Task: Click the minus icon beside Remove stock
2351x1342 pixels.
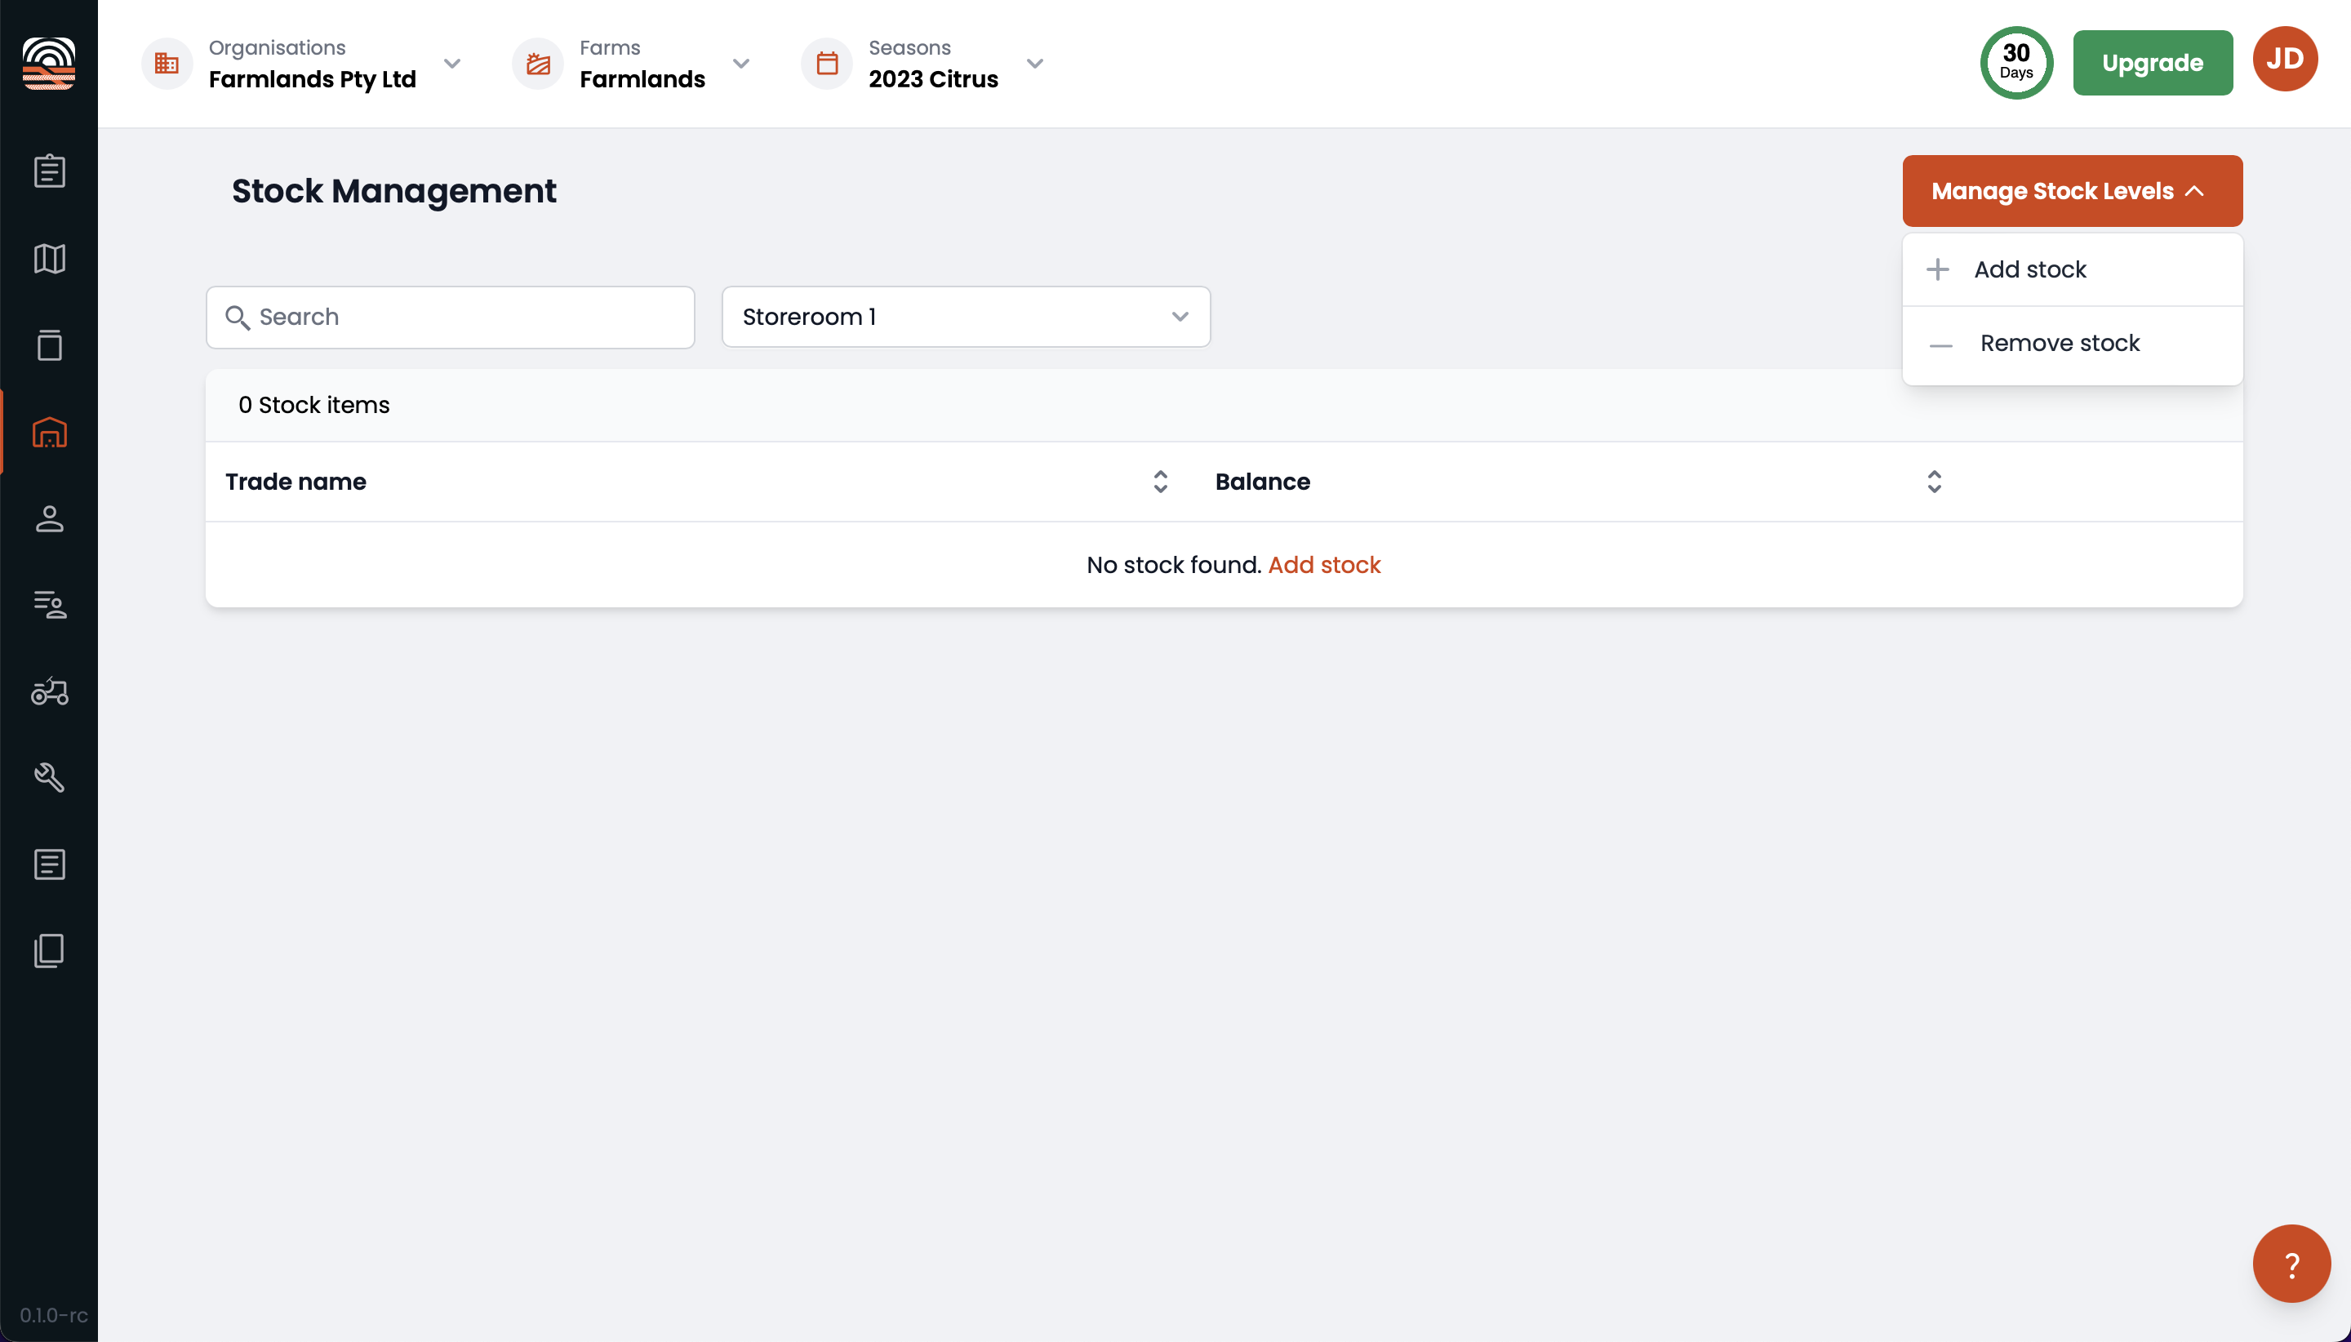Action: (1941, 345)
